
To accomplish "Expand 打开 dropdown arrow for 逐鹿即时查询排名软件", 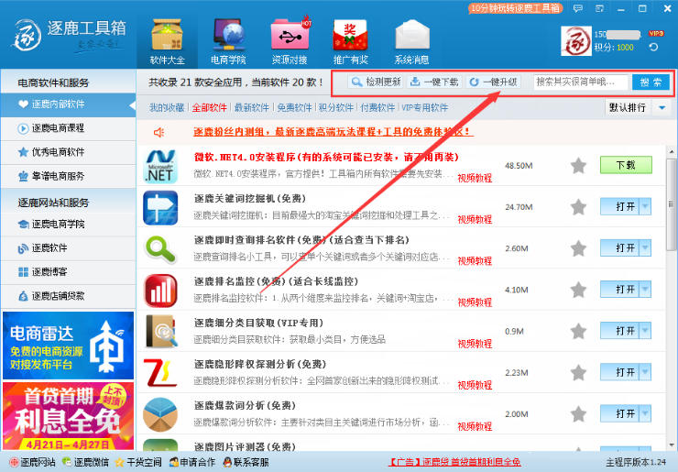I will (645, 247).
